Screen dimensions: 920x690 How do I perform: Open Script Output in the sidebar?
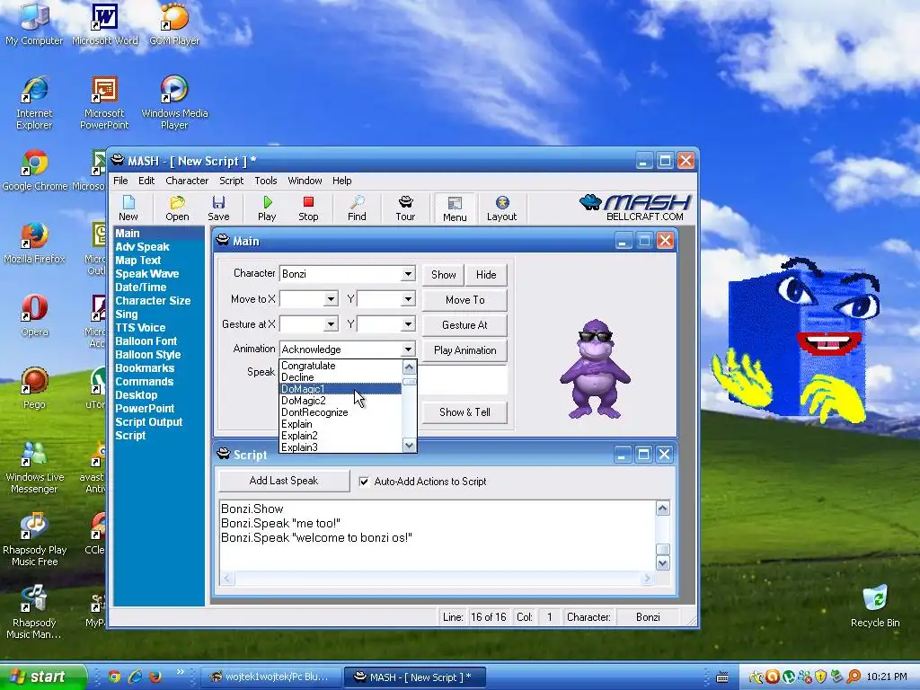pos(148,422)
